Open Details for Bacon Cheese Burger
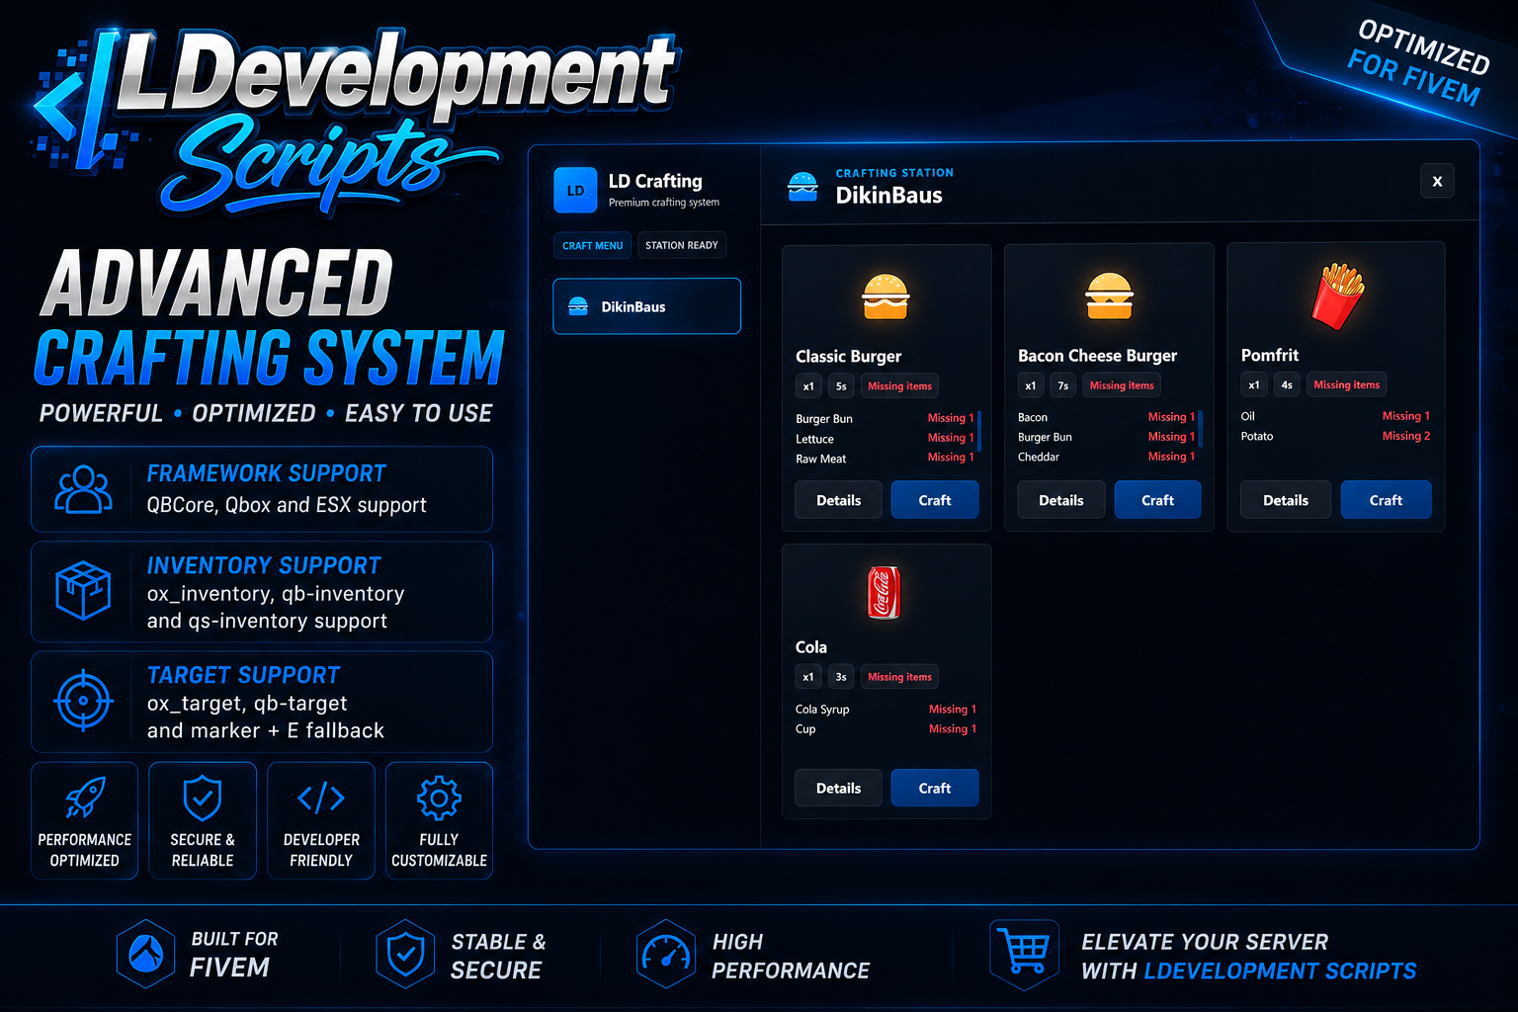 point(1060,500)
